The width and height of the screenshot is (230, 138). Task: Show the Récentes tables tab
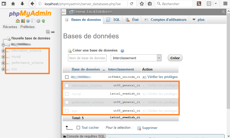click(x=10, y=27)
